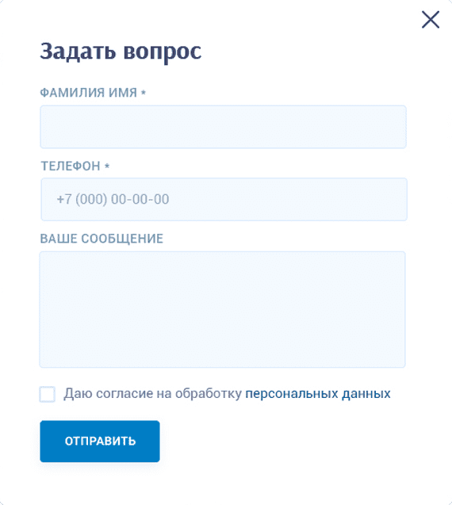Focus the Фамилия Имя input field
The image size is (452, 505).
pyautogui.click(x=223, y=127)
